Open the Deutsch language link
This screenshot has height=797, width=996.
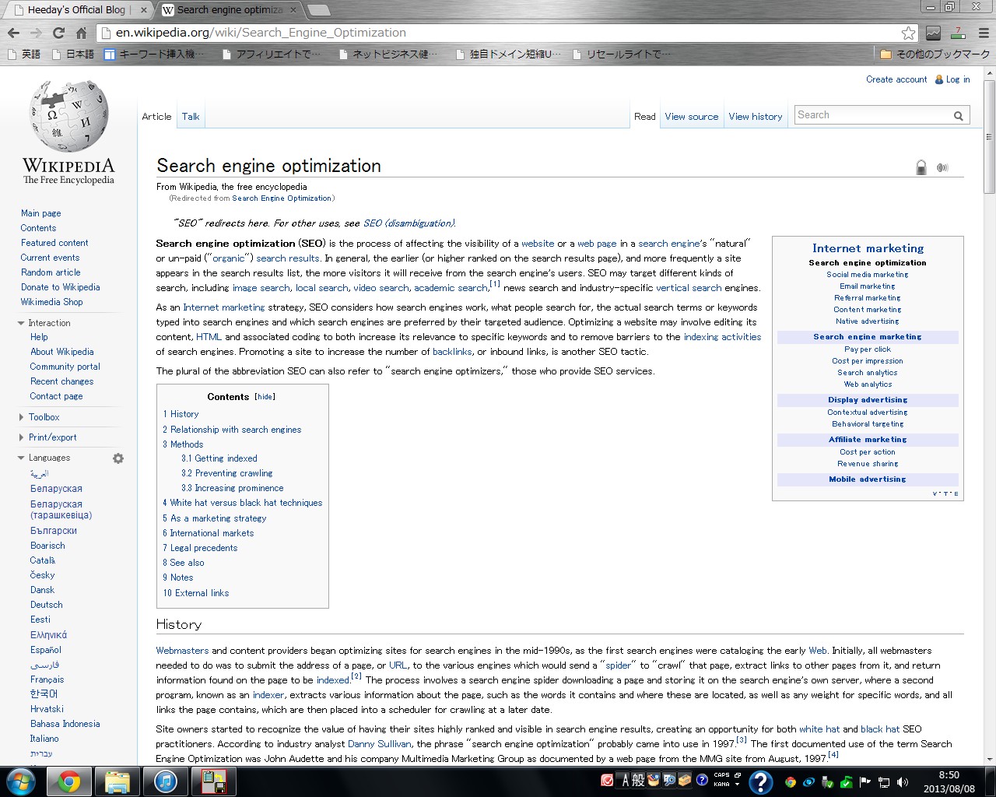tap(47, 605)
